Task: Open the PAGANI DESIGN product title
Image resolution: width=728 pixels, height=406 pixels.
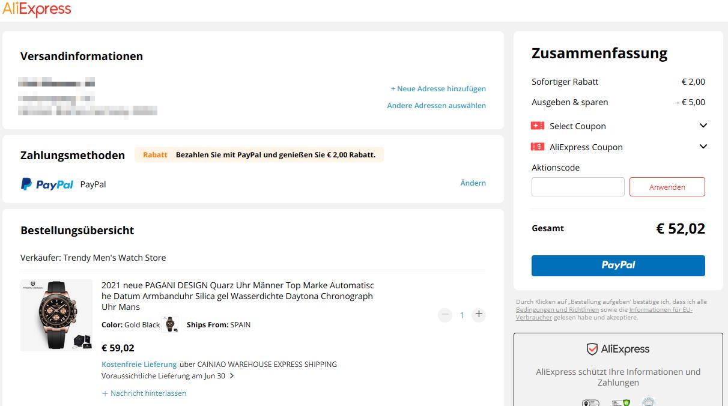Action: 238,296
